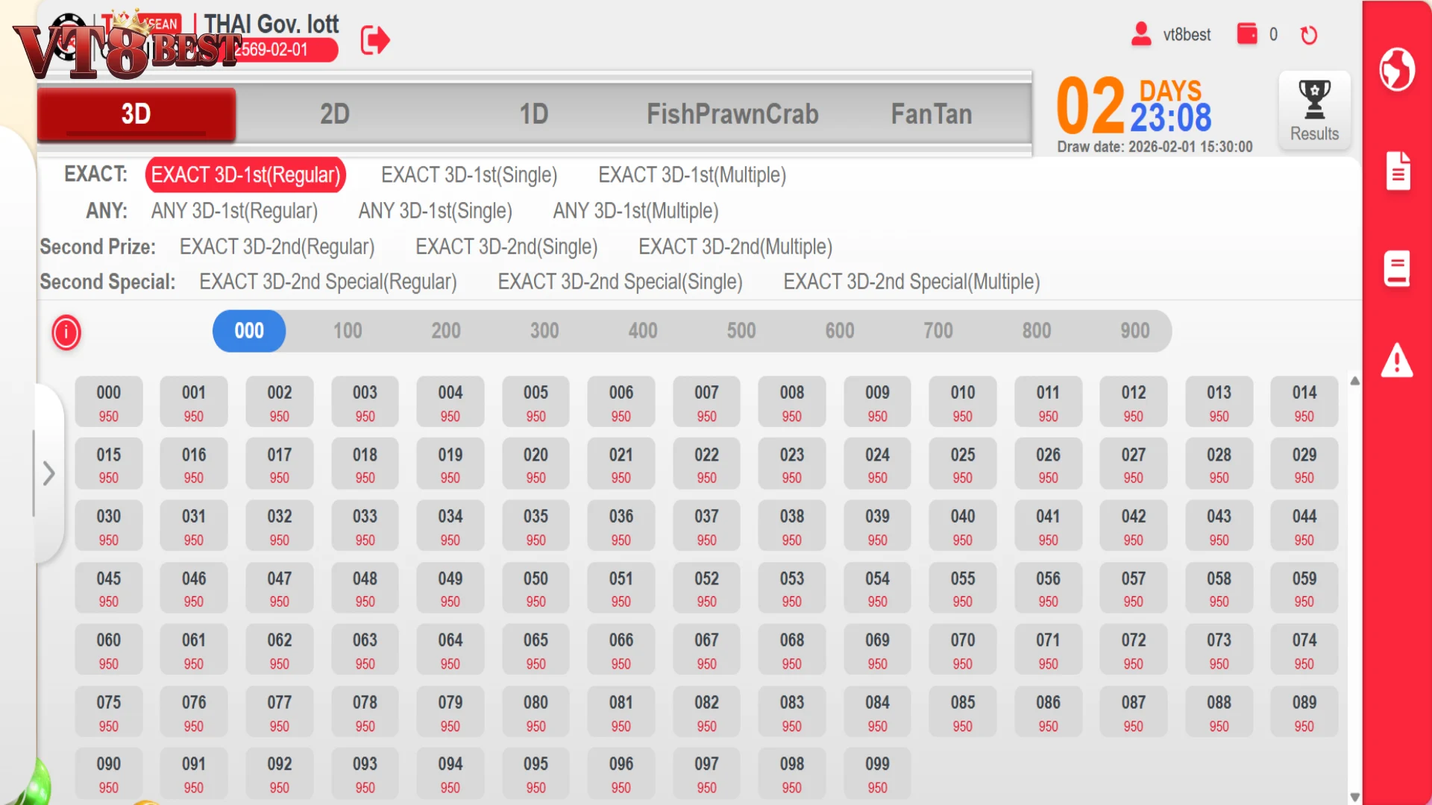
Task: Select the EXACT 3D-1st(Single) bet type
Action: (469, 175)
